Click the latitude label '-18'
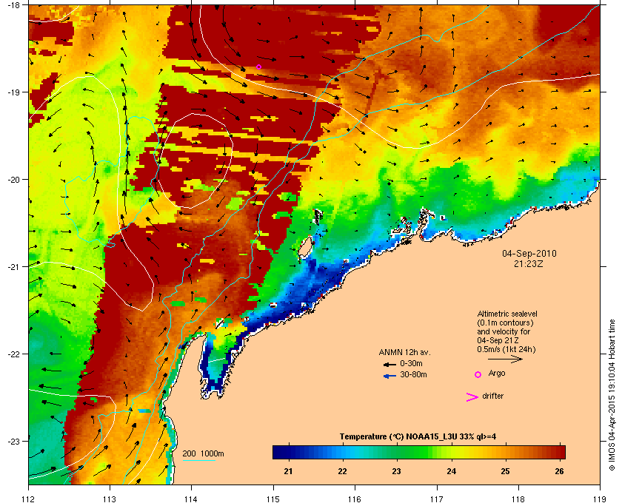Image resolution: width=622 pixels, height=503 pixels. [13, 5]
